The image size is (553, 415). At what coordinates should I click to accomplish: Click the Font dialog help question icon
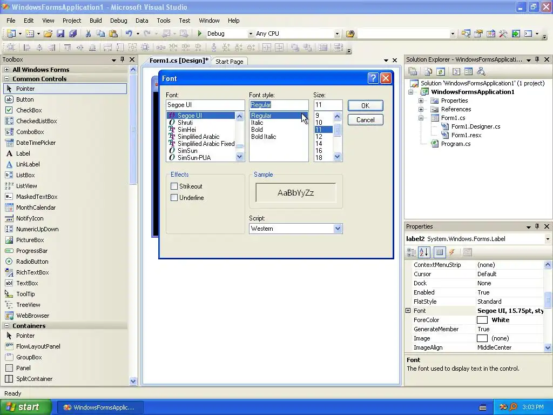(373, 78)
